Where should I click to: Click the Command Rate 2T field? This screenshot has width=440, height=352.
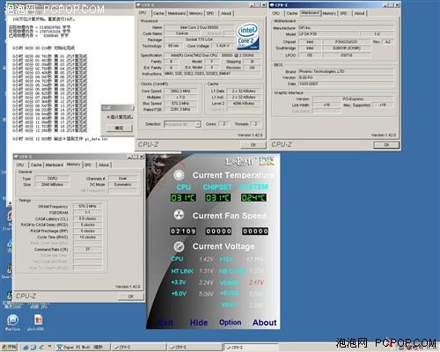[88, 249]
